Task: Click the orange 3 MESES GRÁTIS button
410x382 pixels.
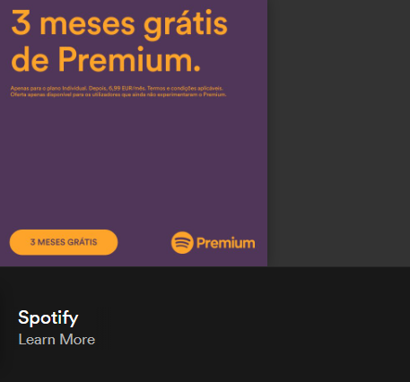Action: click(x=64, y=242)
